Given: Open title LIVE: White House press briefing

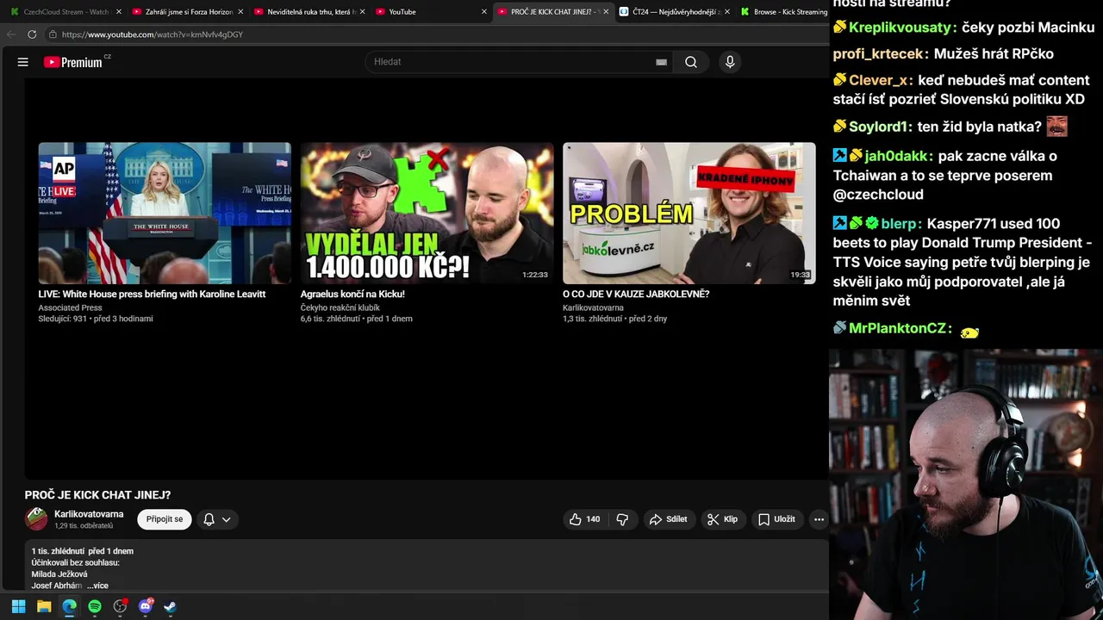Looking at the screenshot, I should tap(152, 294).
